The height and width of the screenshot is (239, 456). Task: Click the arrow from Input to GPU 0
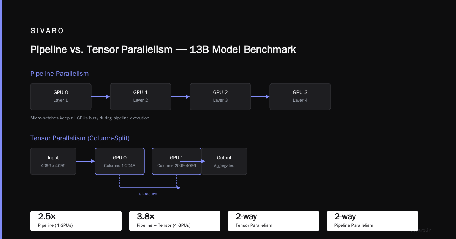click(x=85, y=161)
